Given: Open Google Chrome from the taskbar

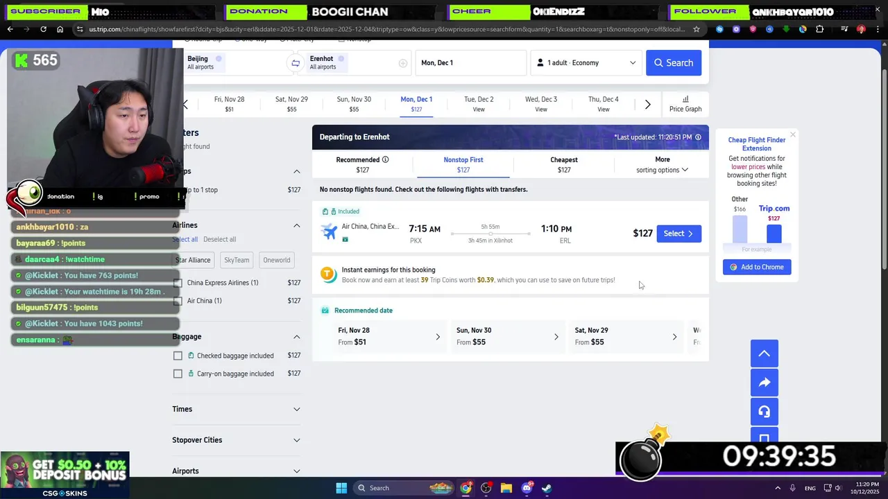Looking at the screenshot, I should pos(466,488).
